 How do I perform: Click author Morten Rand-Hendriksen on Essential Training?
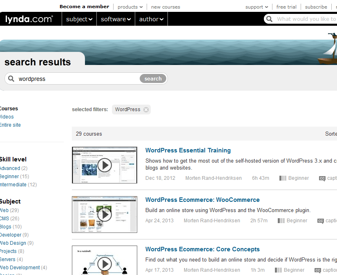point(213,178)
